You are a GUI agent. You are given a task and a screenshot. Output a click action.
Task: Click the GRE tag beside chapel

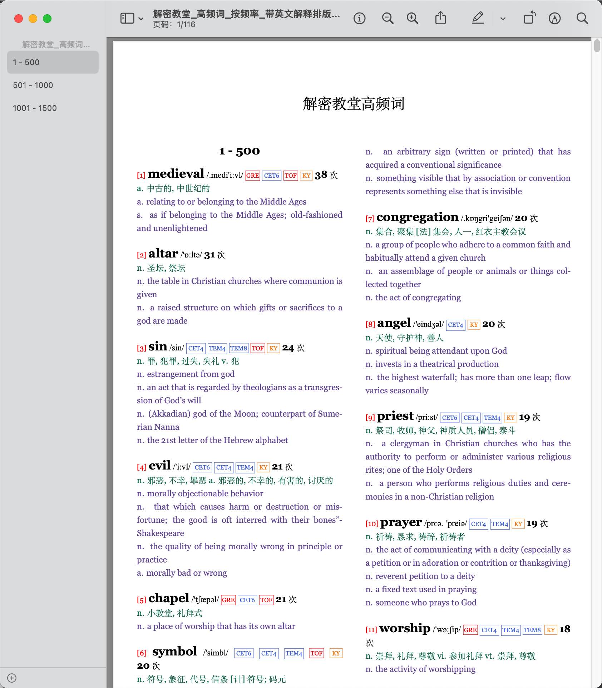[228, 600]
